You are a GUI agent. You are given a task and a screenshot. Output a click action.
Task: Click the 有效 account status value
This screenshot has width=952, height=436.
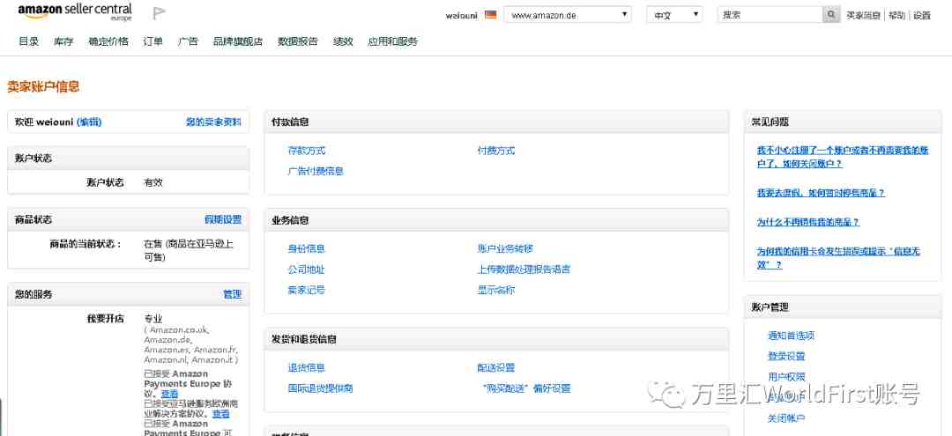[153, 182]
